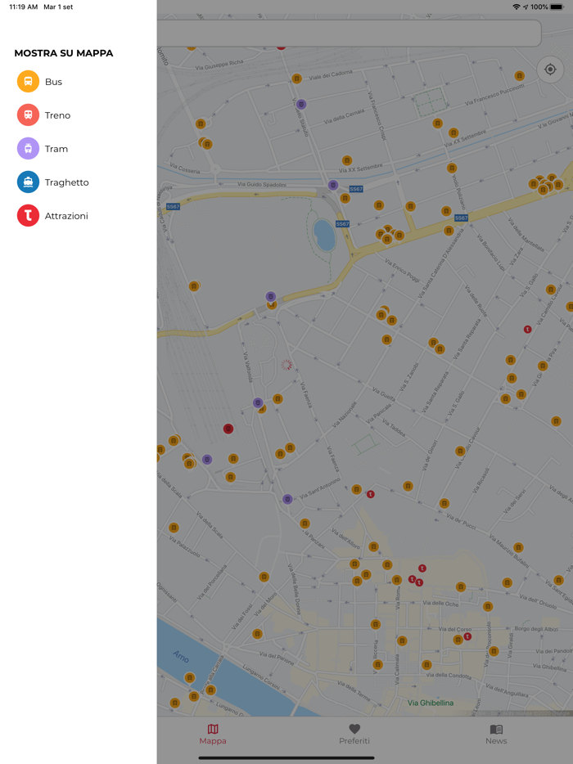
Task: Select bus marker near Via Francesco Puccinotti
Action: tap(519, 76)
